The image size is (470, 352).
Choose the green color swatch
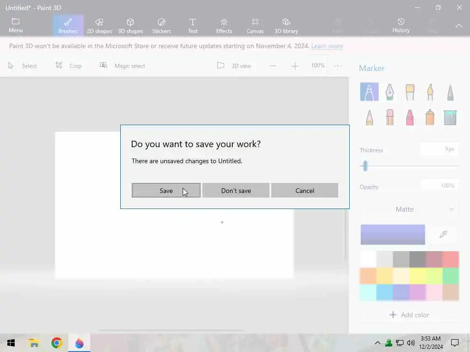point(451,275)
